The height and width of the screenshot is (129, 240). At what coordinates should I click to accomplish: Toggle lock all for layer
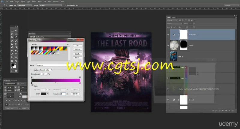[x=180, y=27]
